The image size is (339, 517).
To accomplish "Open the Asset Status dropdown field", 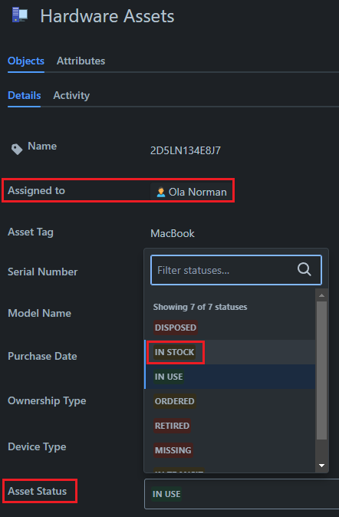I will 242,494.
